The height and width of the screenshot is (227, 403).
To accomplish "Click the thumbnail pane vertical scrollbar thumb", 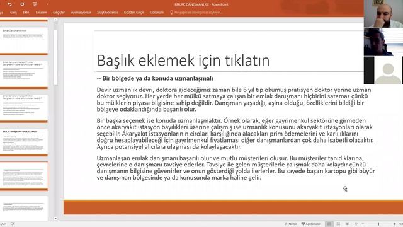I will [56, 57].
